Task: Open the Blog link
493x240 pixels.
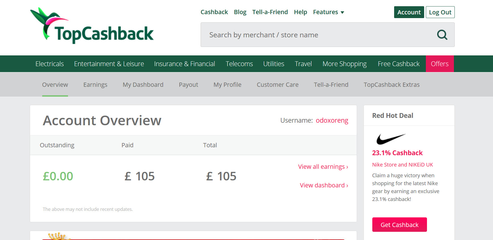Action: 240,12
